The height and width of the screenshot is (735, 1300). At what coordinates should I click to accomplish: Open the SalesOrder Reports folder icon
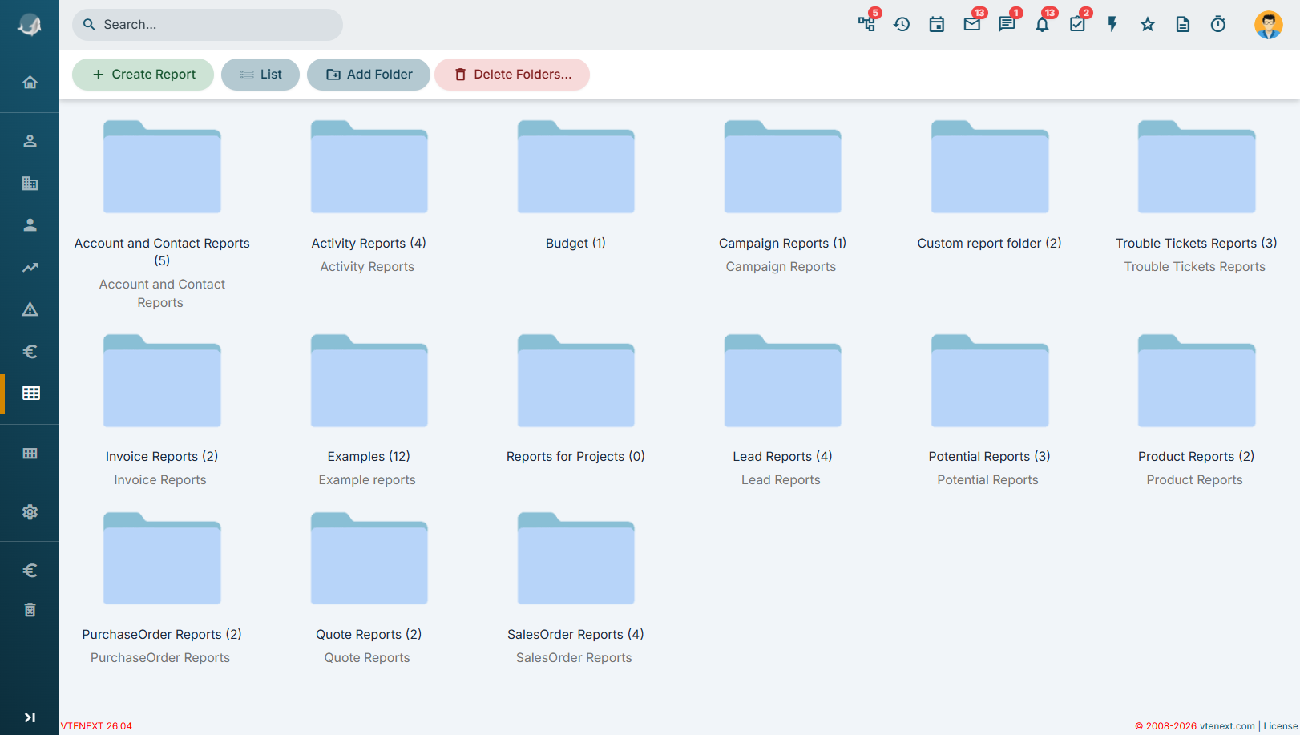575,559
